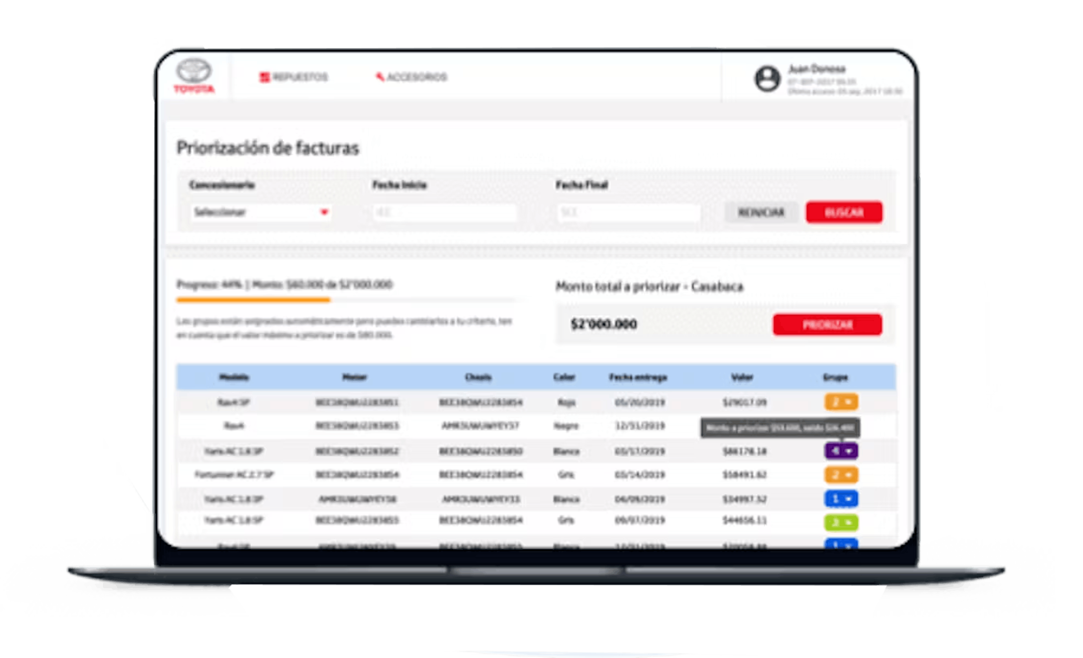This screenshot has height=658, width=1083.
Task: Click the Modelo column header
Action: (234, 377)
